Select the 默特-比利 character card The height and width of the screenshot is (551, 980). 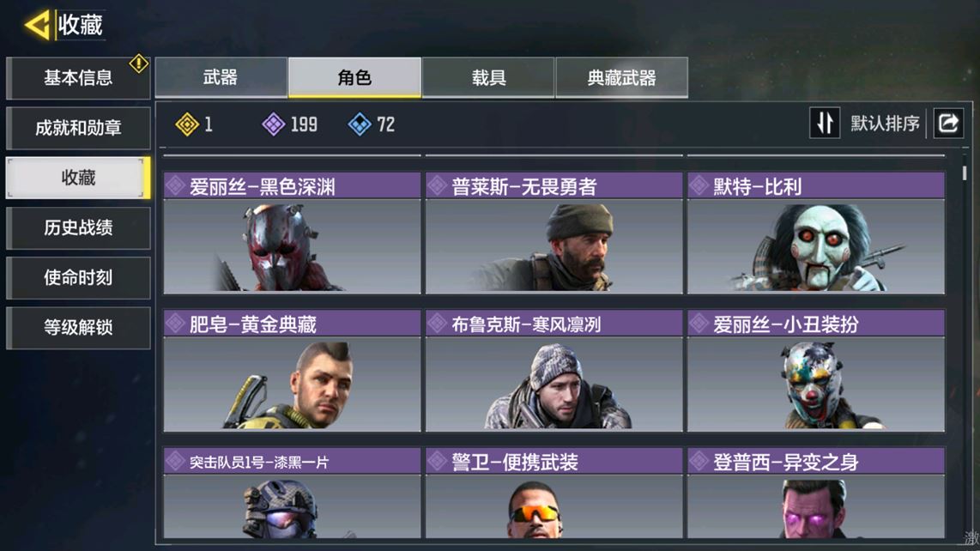click(816, 233)
